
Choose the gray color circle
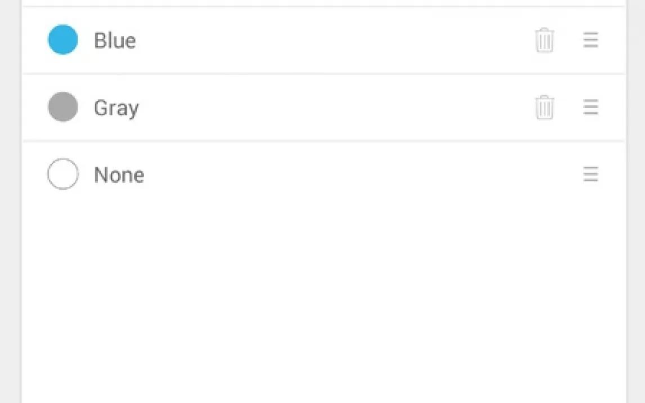click(x=62, y=107)
